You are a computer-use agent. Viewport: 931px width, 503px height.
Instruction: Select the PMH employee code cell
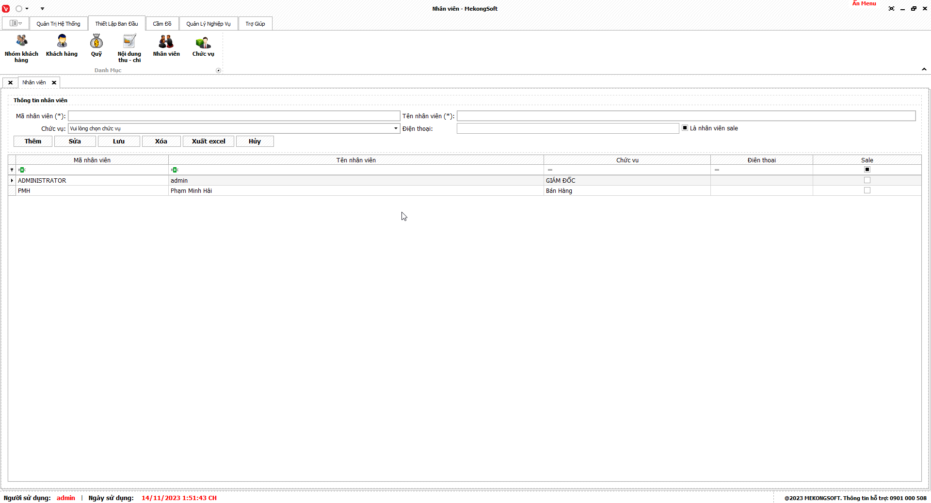(x=92, y=190)
